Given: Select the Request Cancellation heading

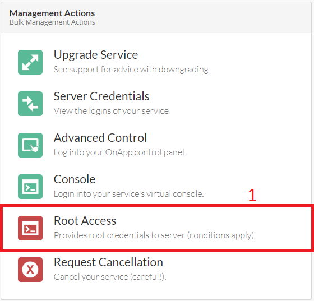Looking at the screenshot, I should (x=108, y=262).
